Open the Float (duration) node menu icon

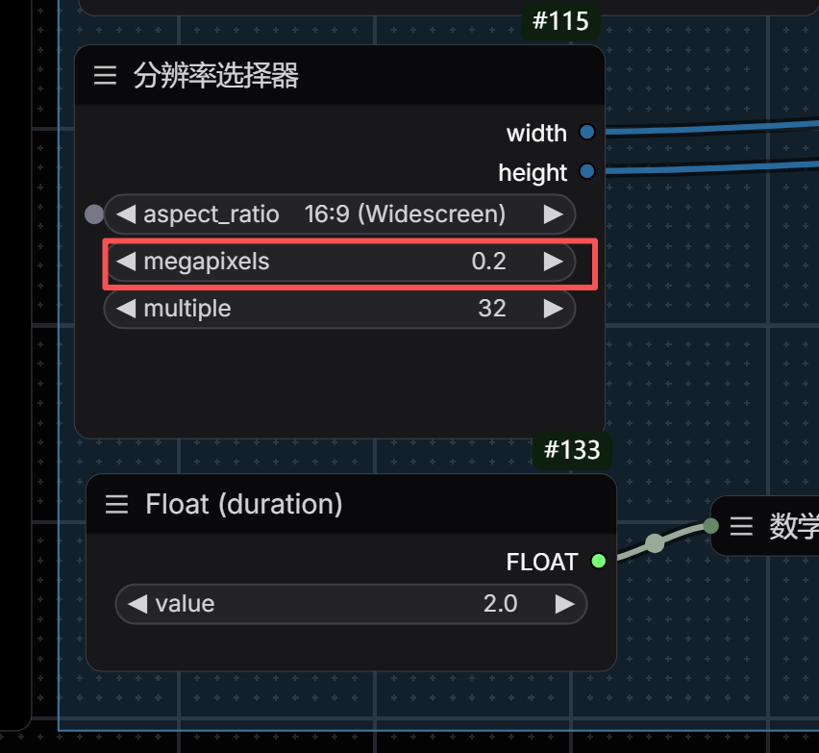coord(116,504)
